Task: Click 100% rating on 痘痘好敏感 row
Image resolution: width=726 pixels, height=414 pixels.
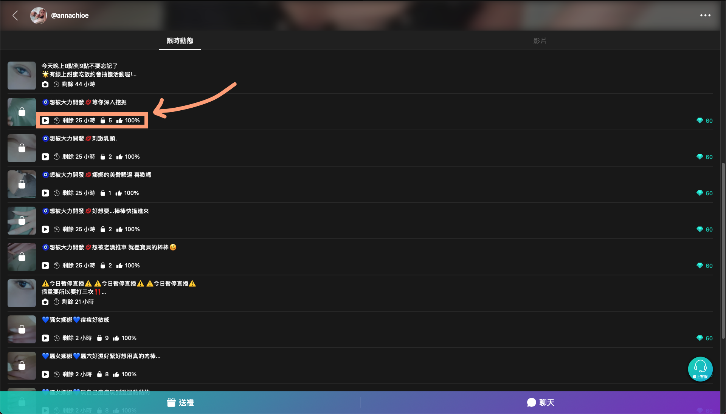Action: pyautogui.click(x=129, y=338)
